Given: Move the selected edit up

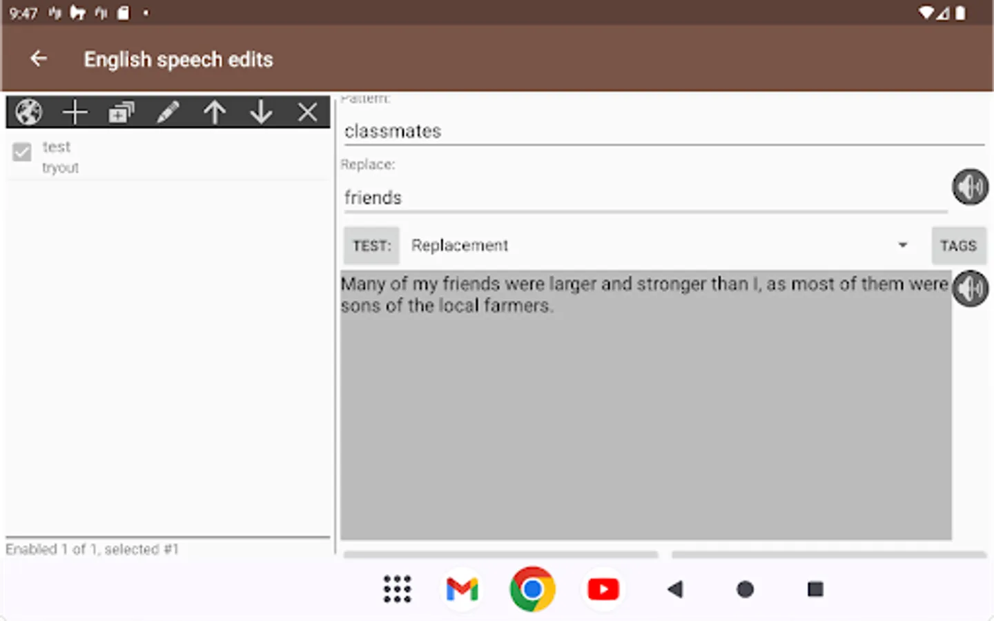Looking at the screenshot, I should pyautogui.click(x=215, y=112).
